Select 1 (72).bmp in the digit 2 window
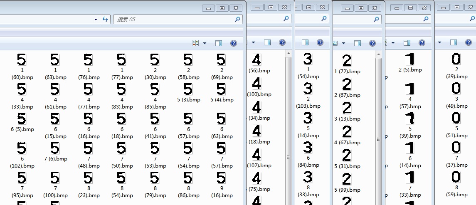 347,60
